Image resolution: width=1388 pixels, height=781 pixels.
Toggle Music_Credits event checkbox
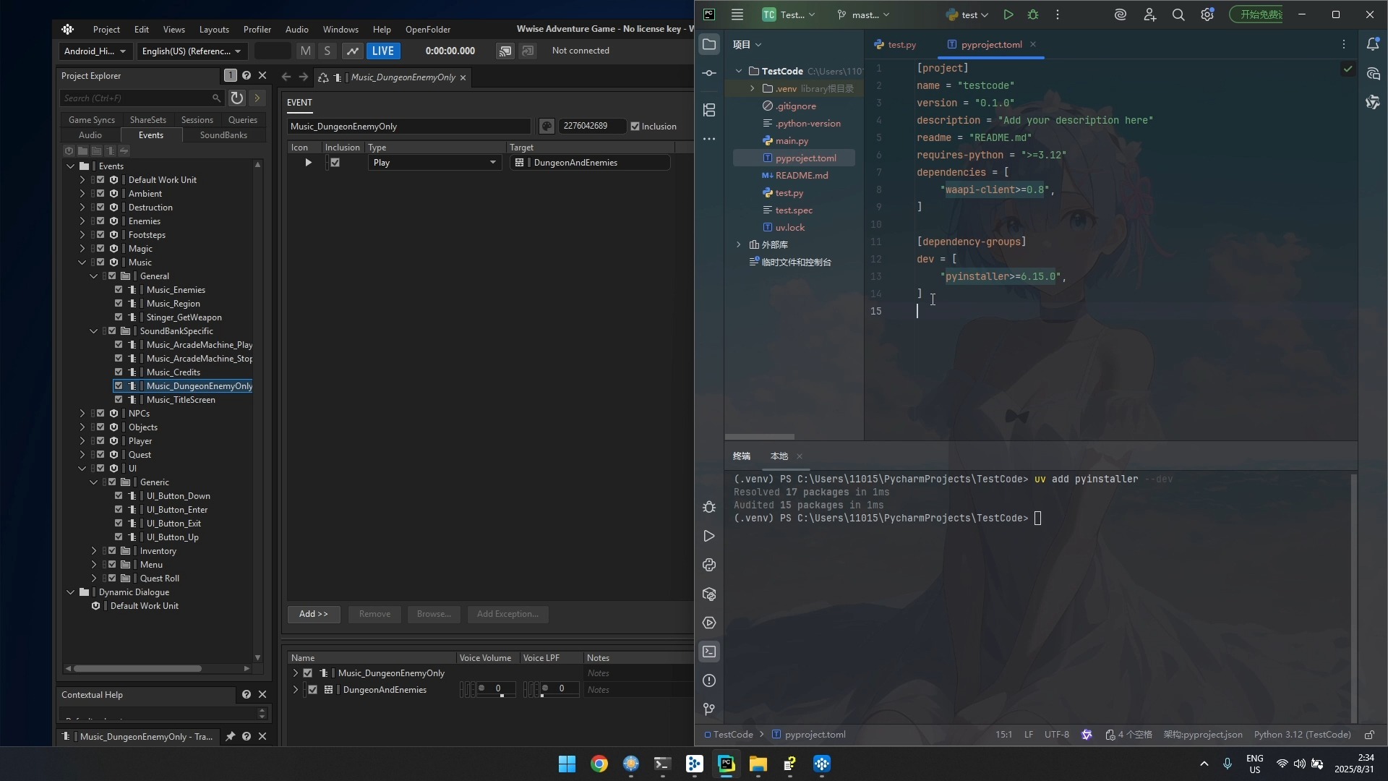tap(119, 372)
